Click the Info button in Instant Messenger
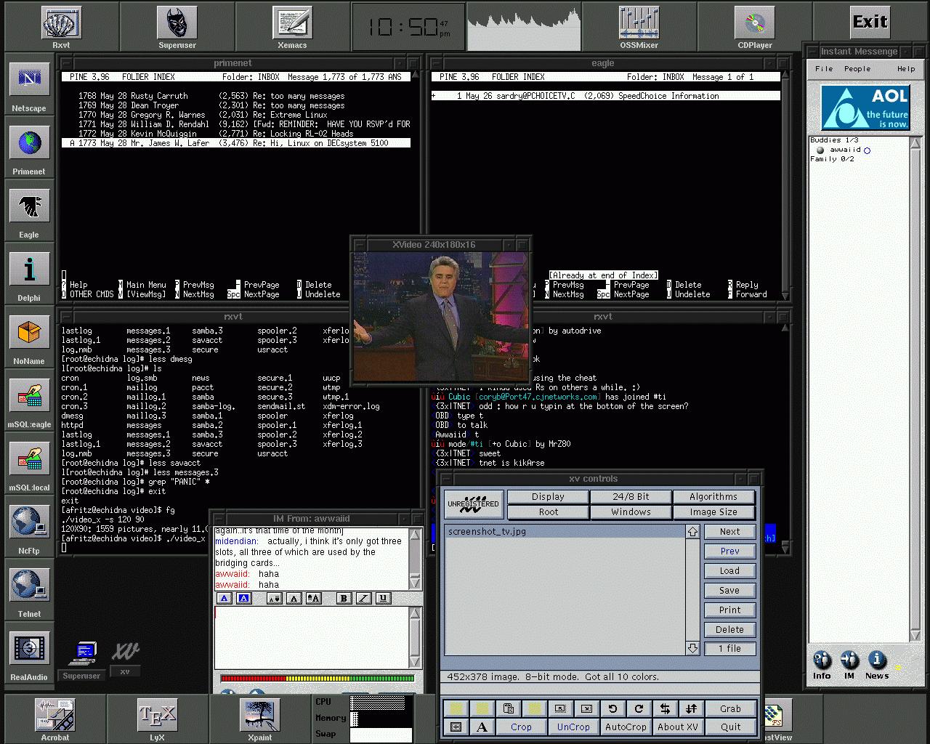The width and height of the screenshot is (930, 744). 822,665
